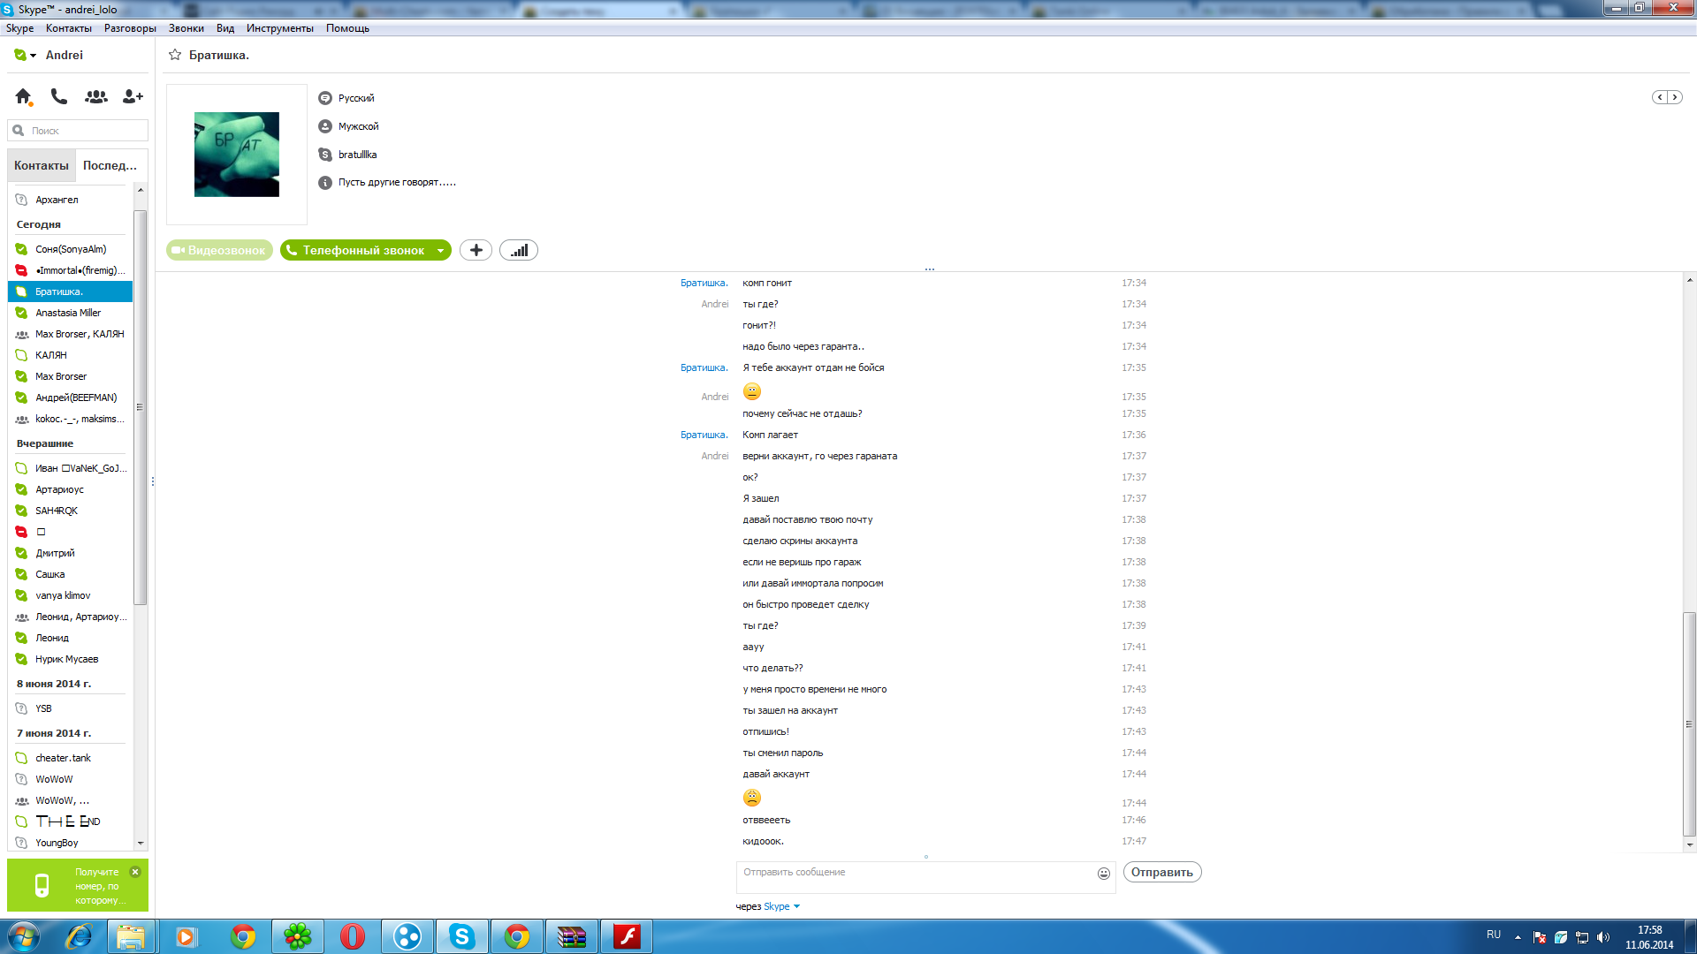Screen dimensions: 1697x954
Task: Open the call quality signal icon
Action: [519, 250]
